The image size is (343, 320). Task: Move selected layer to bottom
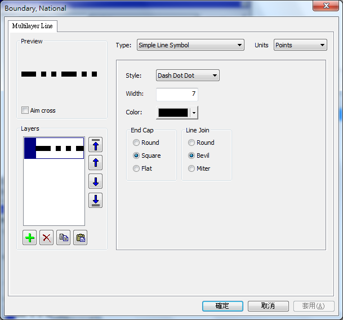95,200
